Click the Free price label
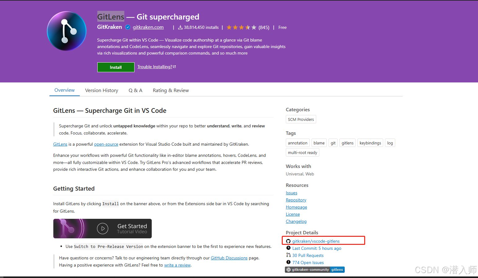Image resolution: width=478 pixels, height=278 pixels. click(282, 27)
